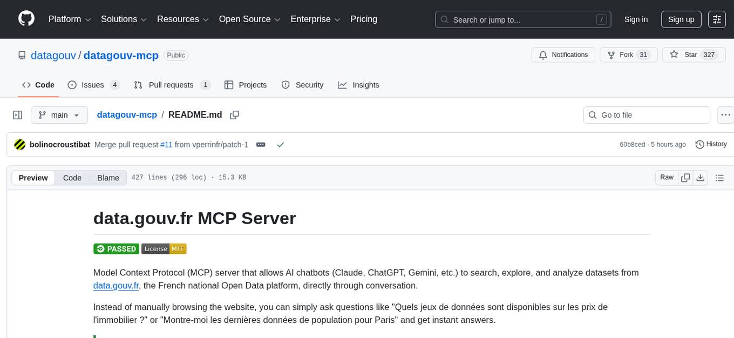Expand the full commit message ellipsis
The width and height of the screenshot is (734, 338).
click(x=261, y=145)
